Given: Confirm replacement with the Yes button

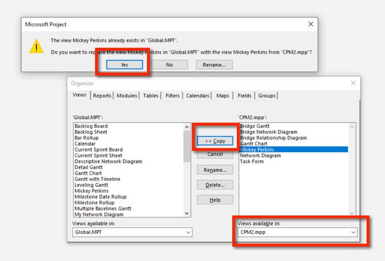Looking at the screenshot, I should coord(124,65).
